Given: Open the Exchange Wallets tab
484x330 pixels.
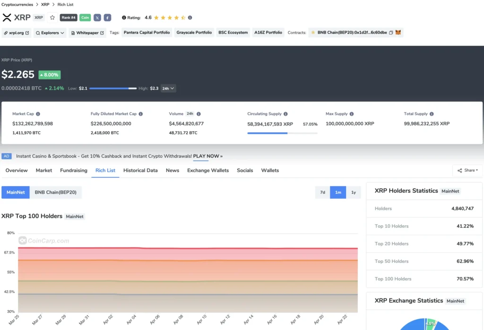Looking at the screenshot, I should pos(207,170).
